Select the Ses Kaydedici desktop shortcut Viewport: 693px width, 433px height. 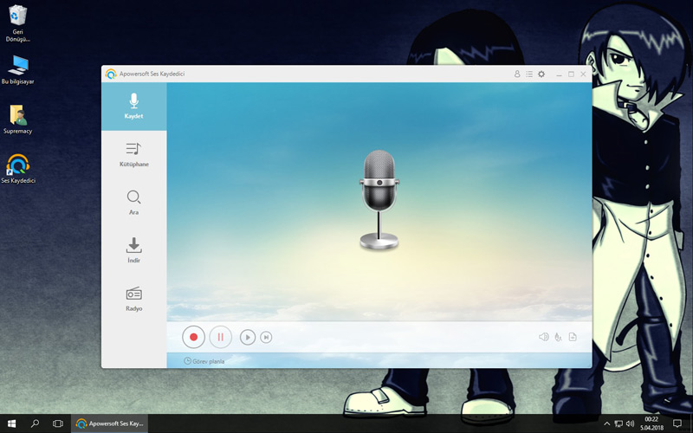point(18,168)
